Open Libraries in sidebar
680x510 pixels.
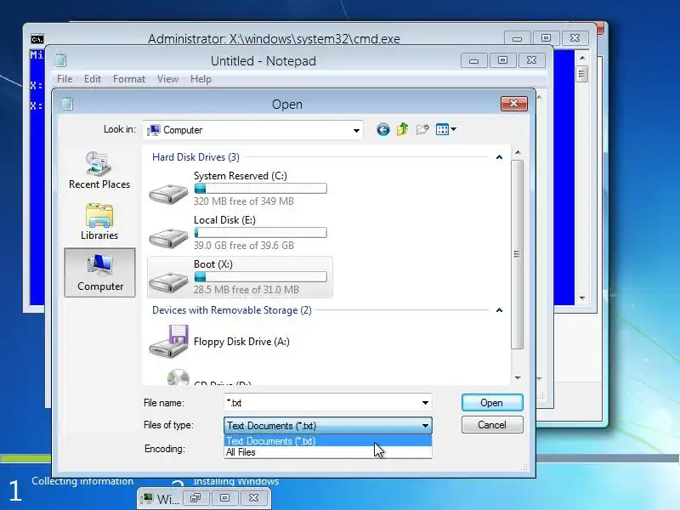[x=99, y=222]
